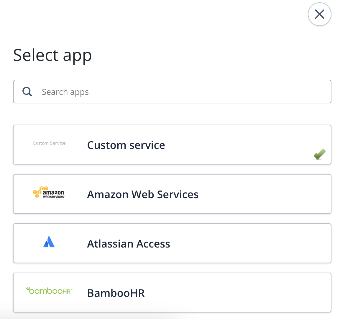Close the Select app dialog
This screenshot has height=319, width=345.
click(319, 14)
